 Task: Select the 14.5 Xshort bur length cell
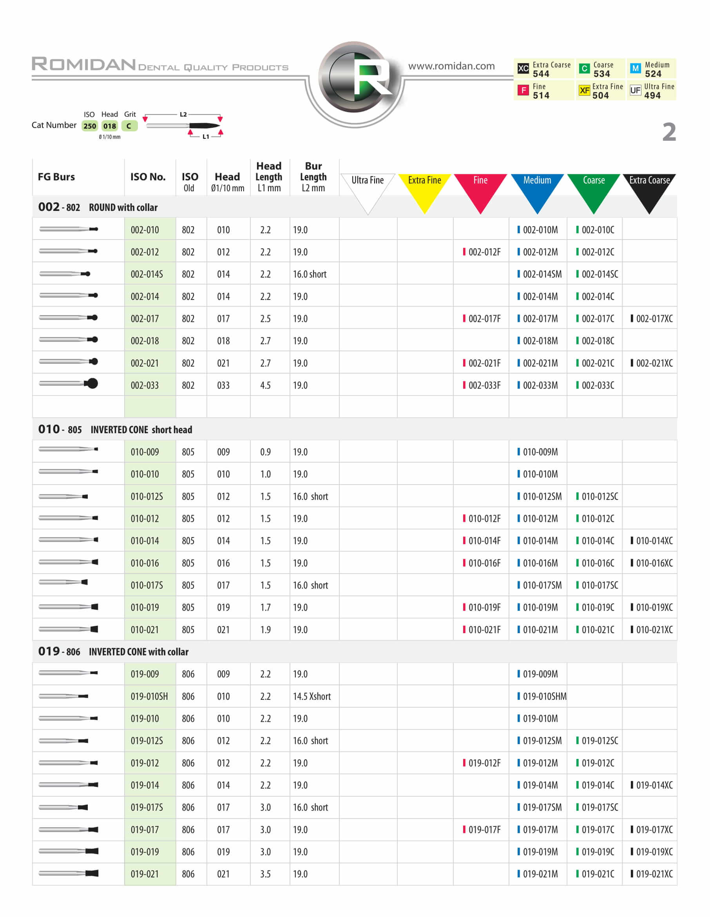coord(312,696)
